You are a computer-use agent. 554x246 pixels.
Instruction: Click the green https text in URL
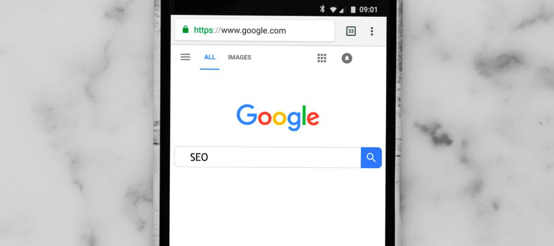point(204,30)
